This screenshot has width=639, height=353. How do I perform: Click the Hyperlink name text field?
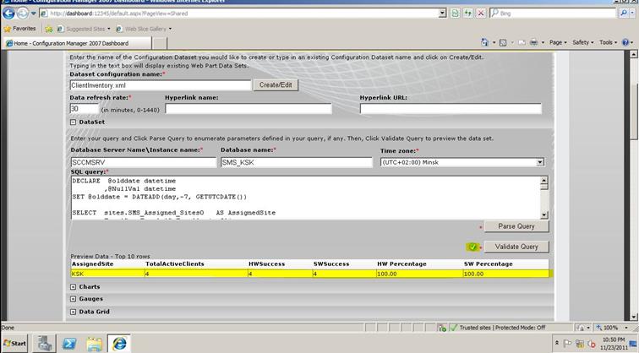pyautogui.click(x=248, y=109)
